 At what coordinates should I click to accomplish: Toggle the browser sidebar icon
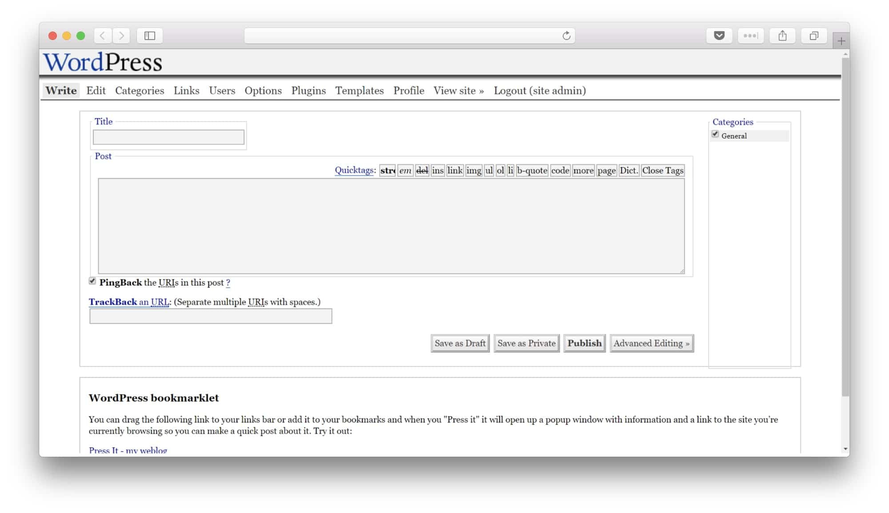coord(150,36)
